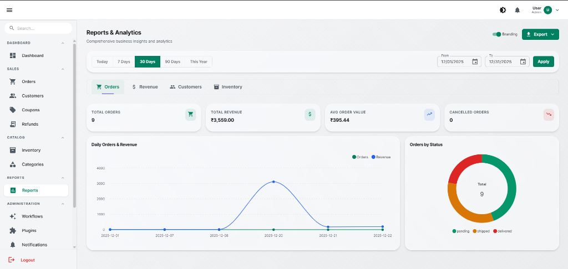568x269 pixels.
Task: Open the From date calendar picker
Action: [x=475, y=61]
